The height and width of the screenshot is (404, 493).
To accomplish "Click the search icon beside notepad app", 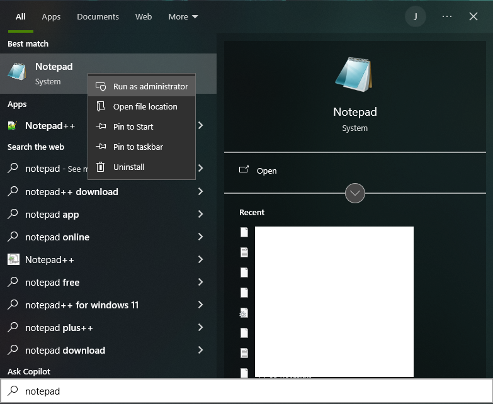I will click(x=13, y=213).
